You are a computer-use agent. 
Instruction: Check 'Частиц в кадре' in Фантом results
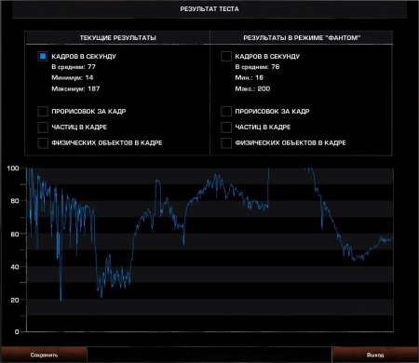[x=226, y=127]
